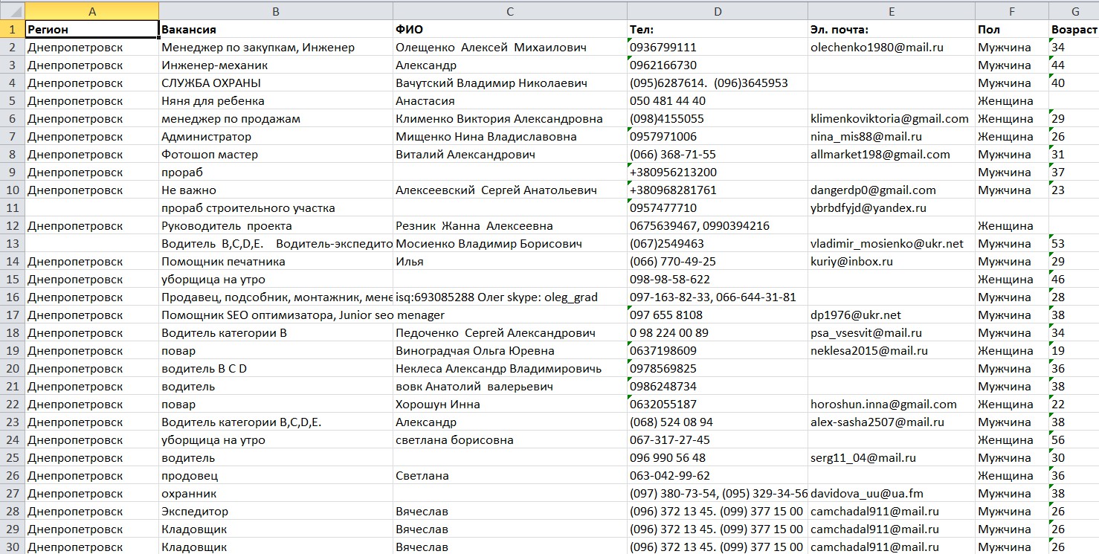1099x554 pixels.
Task: Select the 'Помощник печатника' cell
Action: (277, 262)
